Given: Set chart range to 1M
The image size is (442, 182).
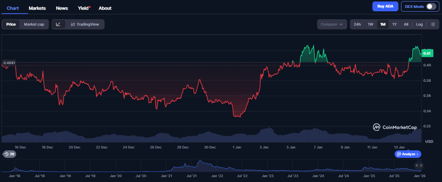Looking at the screenshot, I should click(x=383, y=24).
